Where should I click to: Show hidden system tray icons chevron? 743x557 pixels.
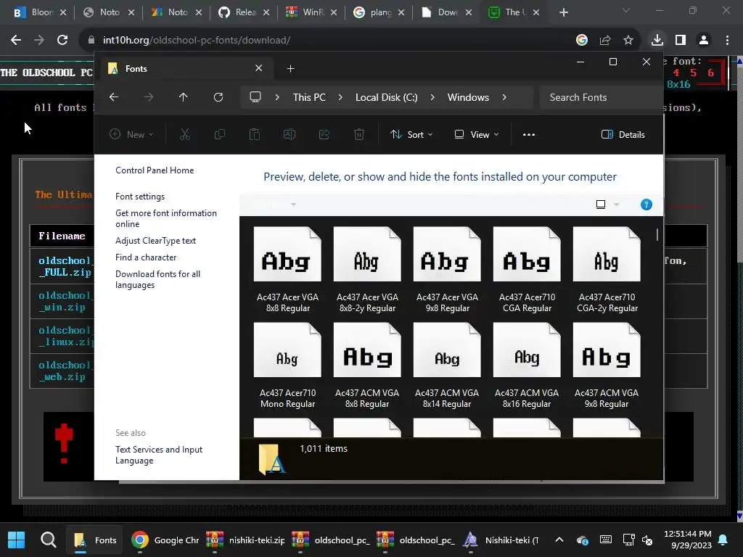click(559, 540)
